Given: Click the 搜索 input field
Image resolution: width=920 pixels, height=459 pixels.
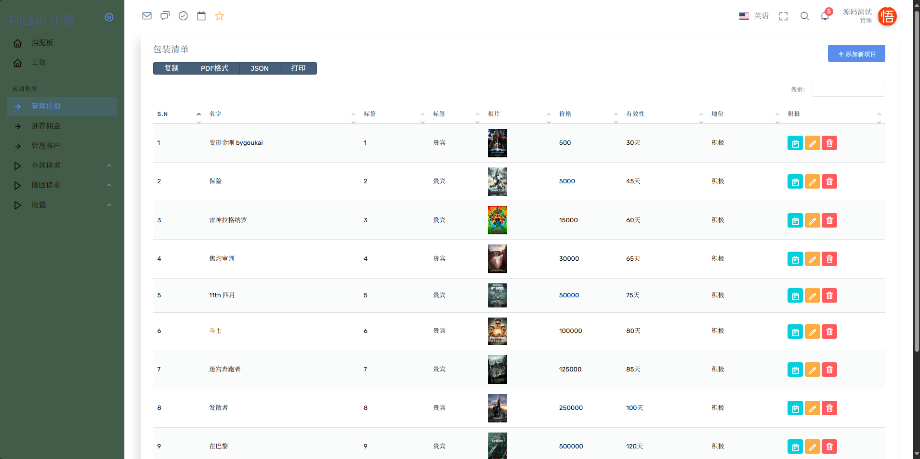Looking at the screenshot, I should pos(848,89).
